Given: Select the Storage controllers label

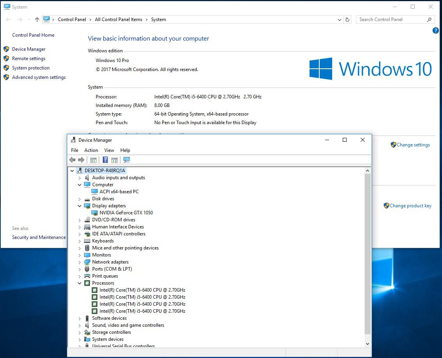Looking at the screenshot, I should click(x=111, y=332).
